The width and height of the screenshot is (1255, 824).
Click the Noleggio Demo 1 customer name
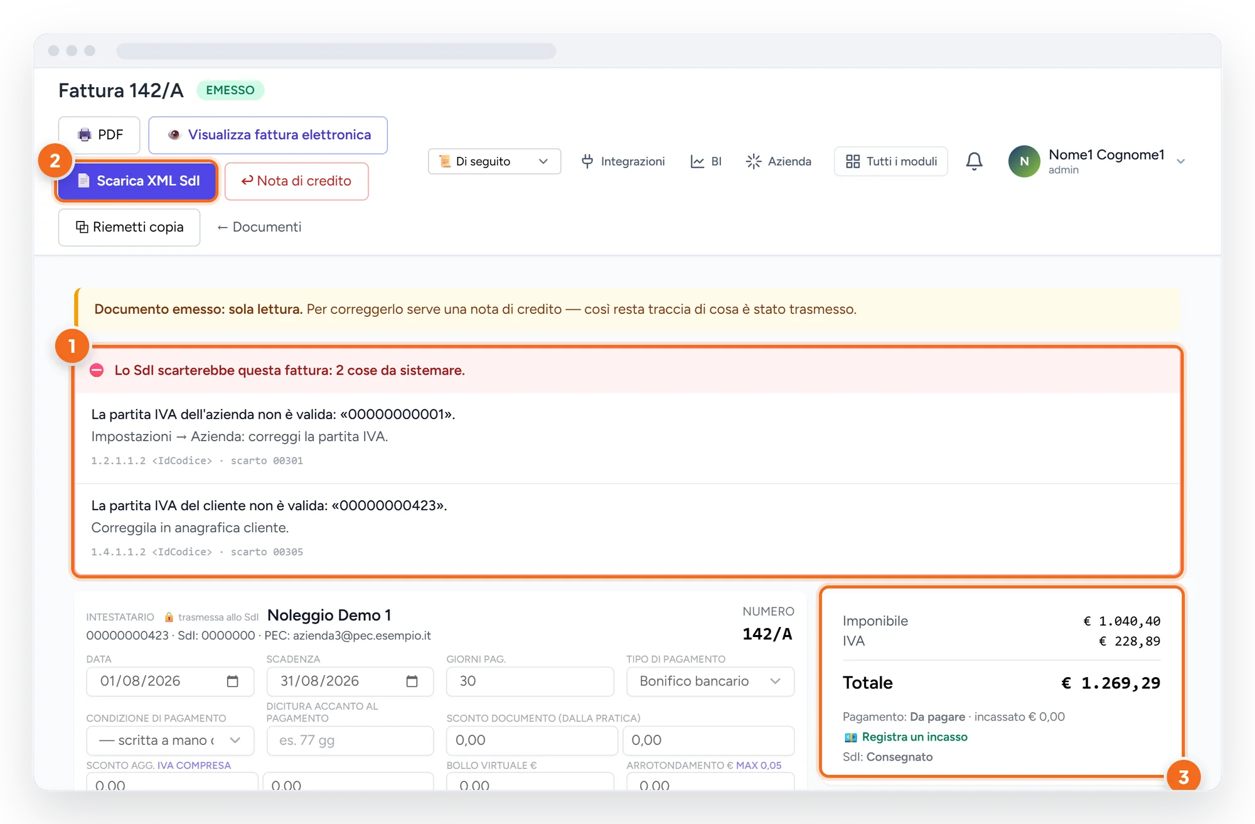tap(329, 615)
